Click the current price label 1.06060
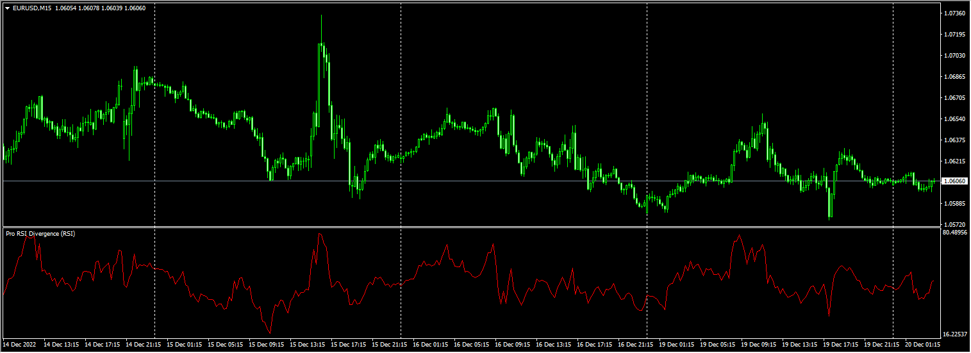971x353 pixels. (954, 181)
